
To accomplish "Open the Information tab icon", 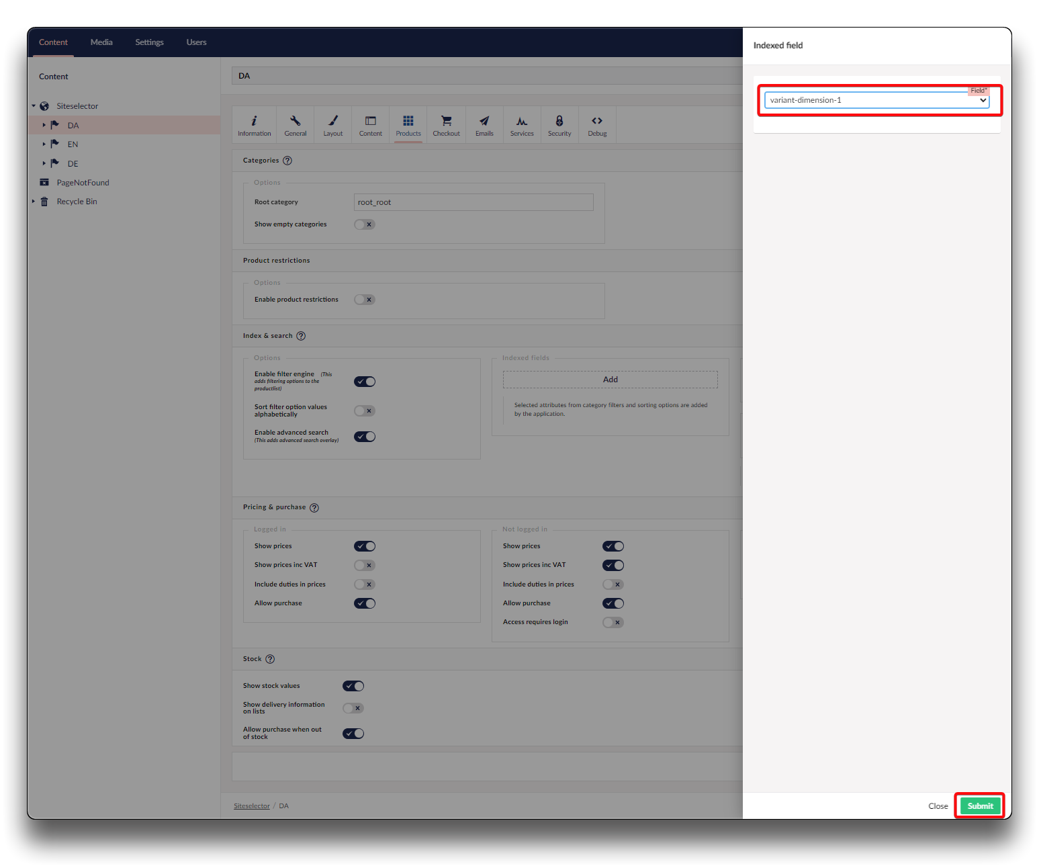I will (x=254, y=122).
